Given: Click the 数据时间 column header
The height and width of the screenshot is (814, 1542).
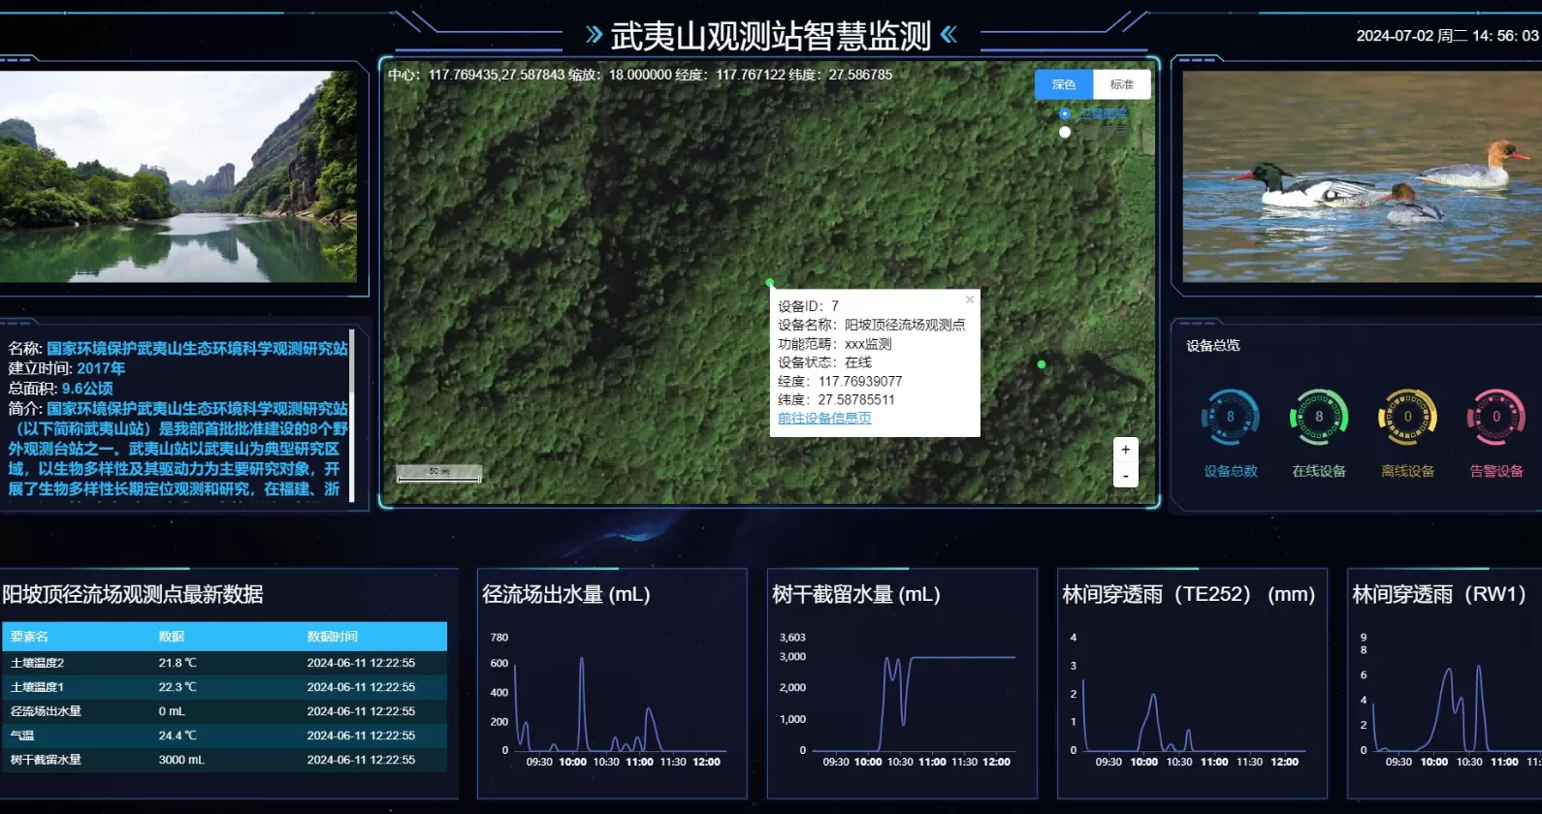Looking at the screenshot, I should click(333, 637).
